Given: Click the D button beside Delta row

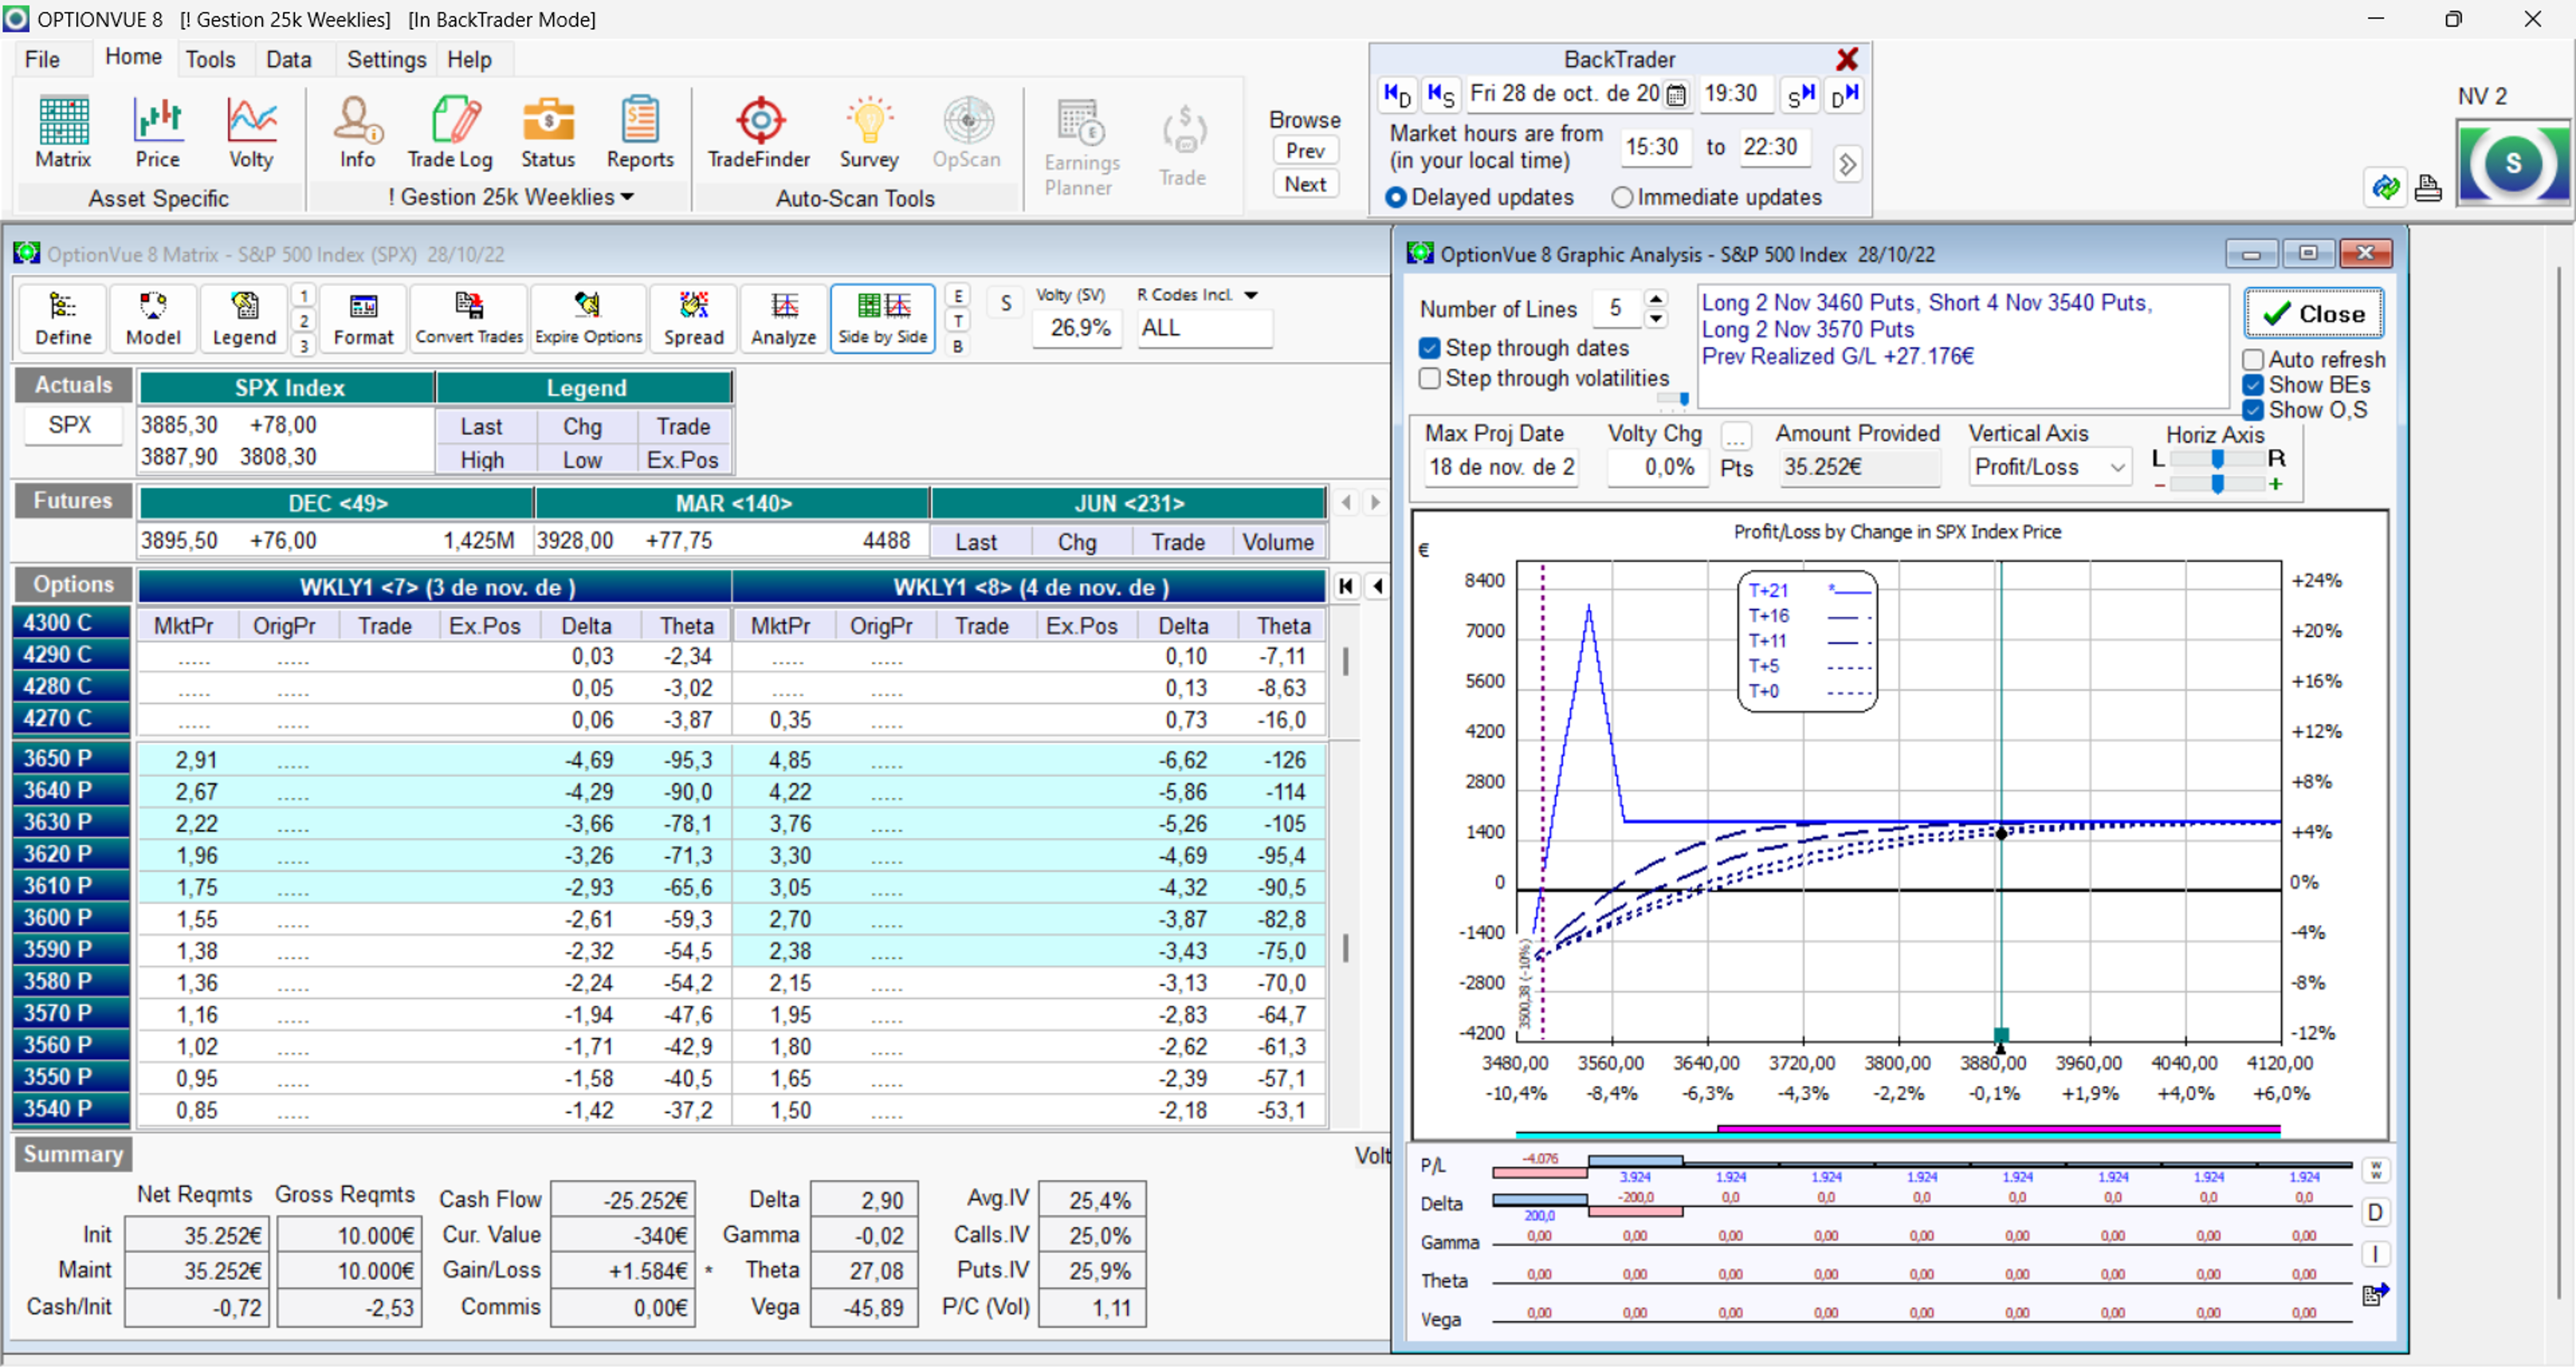Looking at the screenshot, I should pos(2375,1212).
